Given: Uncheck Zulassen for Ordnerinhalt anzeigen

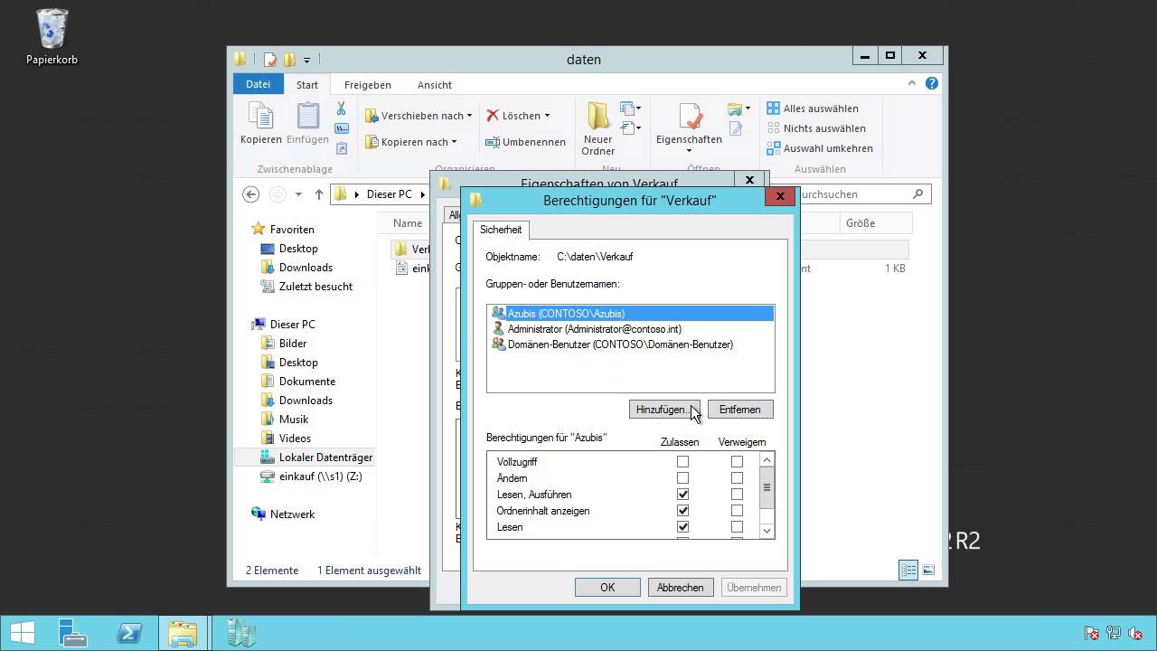Looking at the screenshot, I should click(x=682, y=511).
